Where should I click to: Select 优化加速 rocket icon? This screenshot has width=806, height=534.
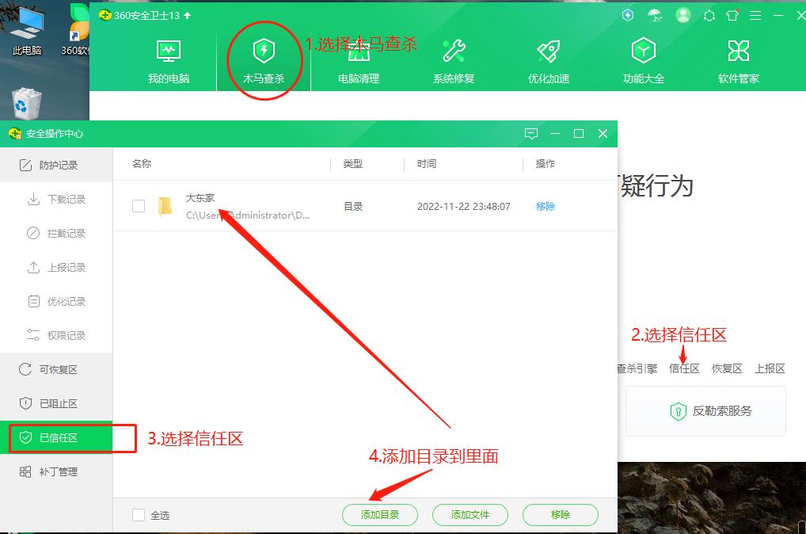(x=549, y=52)
